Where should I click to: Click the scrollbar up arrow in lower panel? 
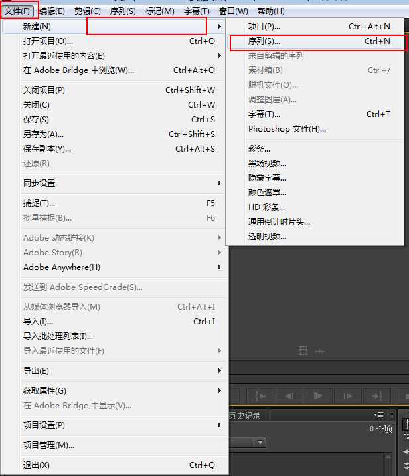(388, 456)
